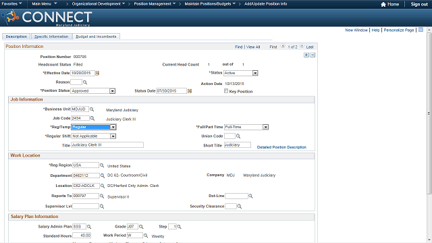Switch to the Description tab
Image resolution: width=432 pixels, height=243 pixels.
16,36
